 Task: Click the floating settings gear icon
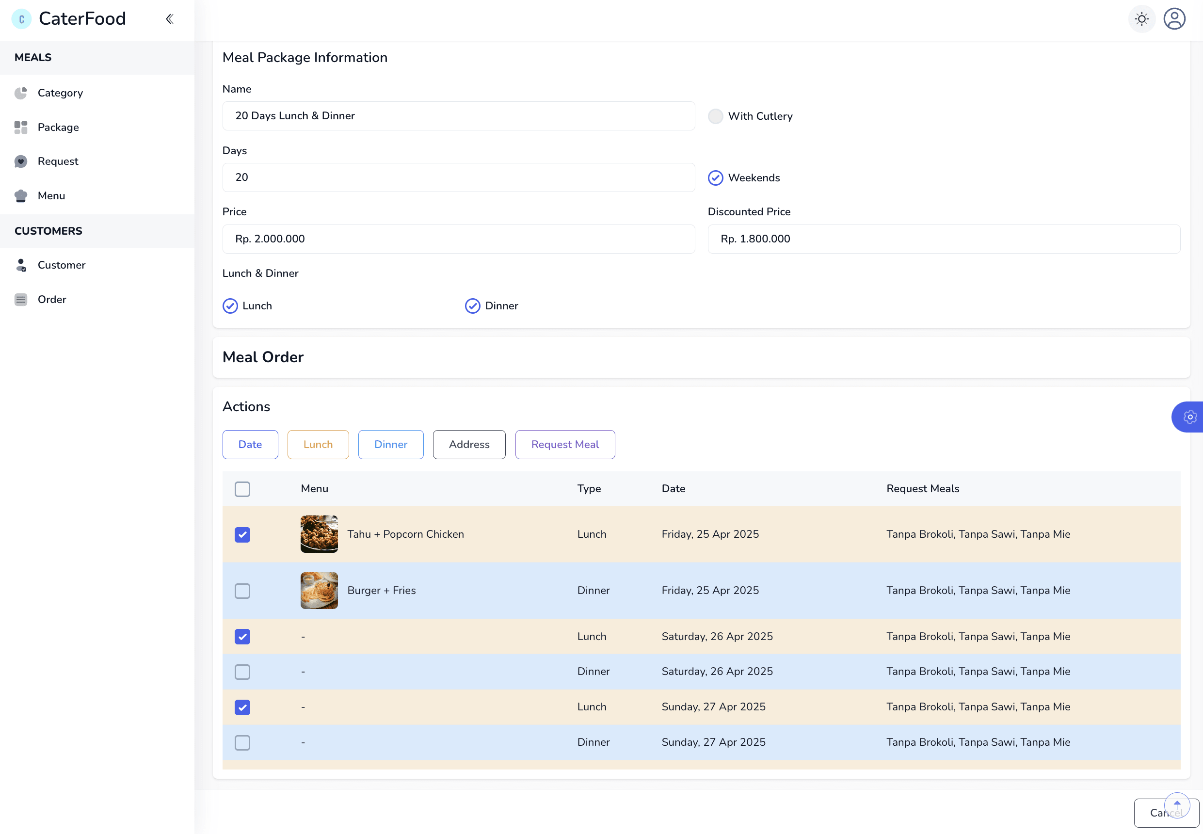1190,417
